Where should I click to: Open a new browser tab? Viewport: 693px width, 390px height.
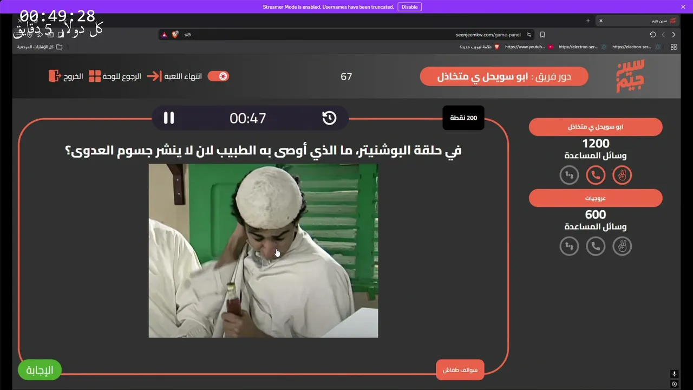pyautogui.click(x=588, y=21)
